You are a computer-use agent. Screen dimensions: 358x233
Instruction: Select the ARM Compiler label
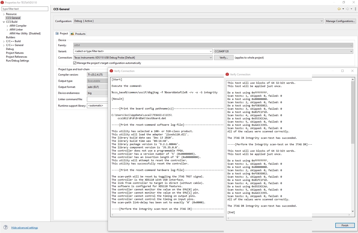point(18,26)
